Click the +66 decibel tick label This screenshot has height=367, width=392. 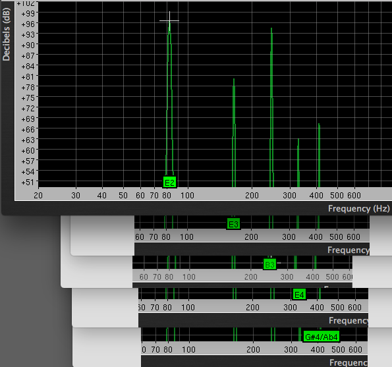28,130
